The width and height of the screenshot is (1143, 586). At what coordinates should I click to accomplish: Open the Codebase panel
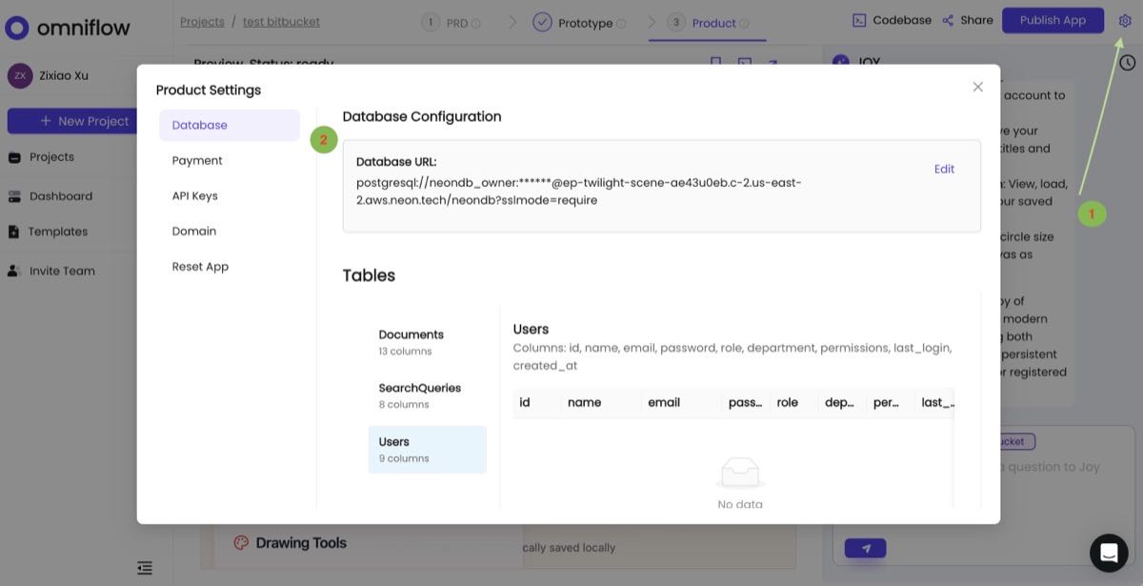pyautogui.click(x=892, y=19)
